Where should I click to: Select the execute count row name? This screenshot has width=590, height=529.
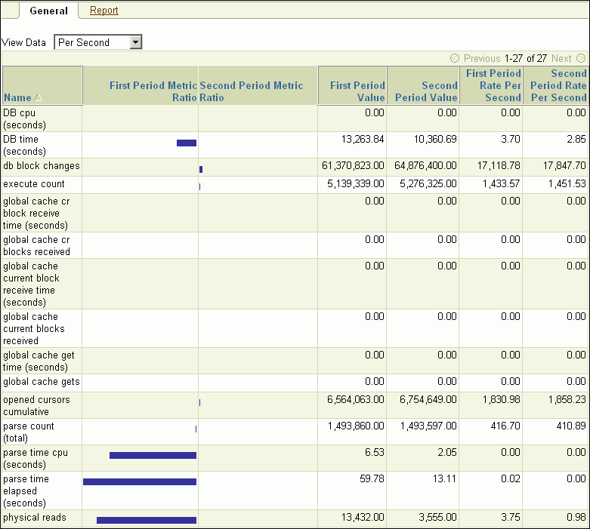coord(34,184)
